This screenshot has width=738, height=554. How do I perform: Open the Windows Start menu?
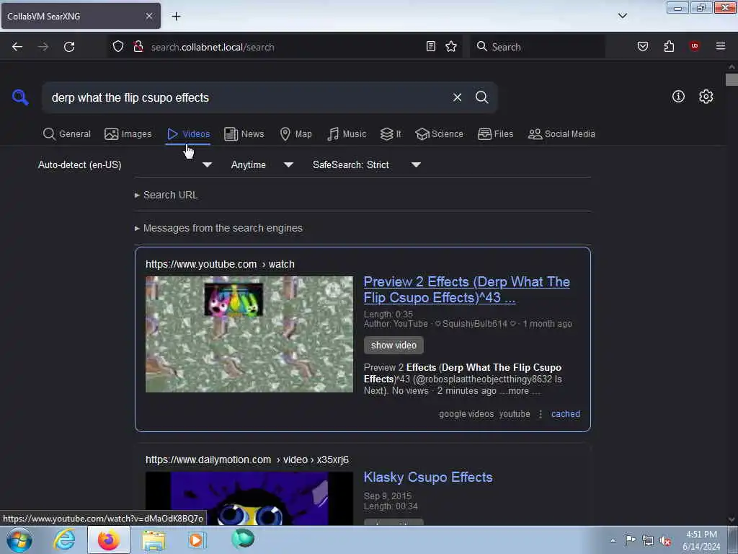point(19,540)
